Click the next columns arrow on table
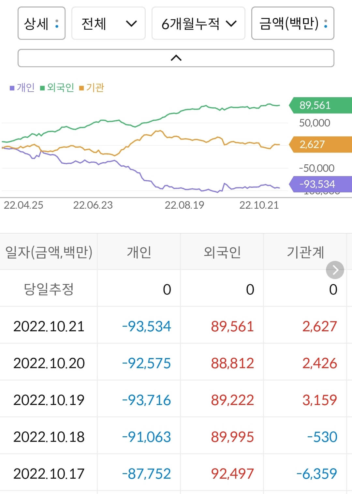 [x=335, y=270]
